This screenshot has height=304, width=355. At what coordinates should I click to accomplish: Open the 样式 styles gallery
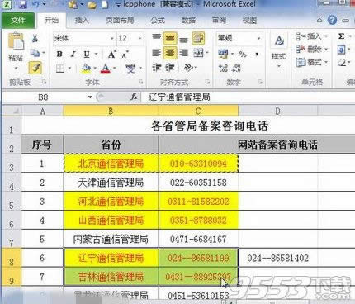point(279,50)
